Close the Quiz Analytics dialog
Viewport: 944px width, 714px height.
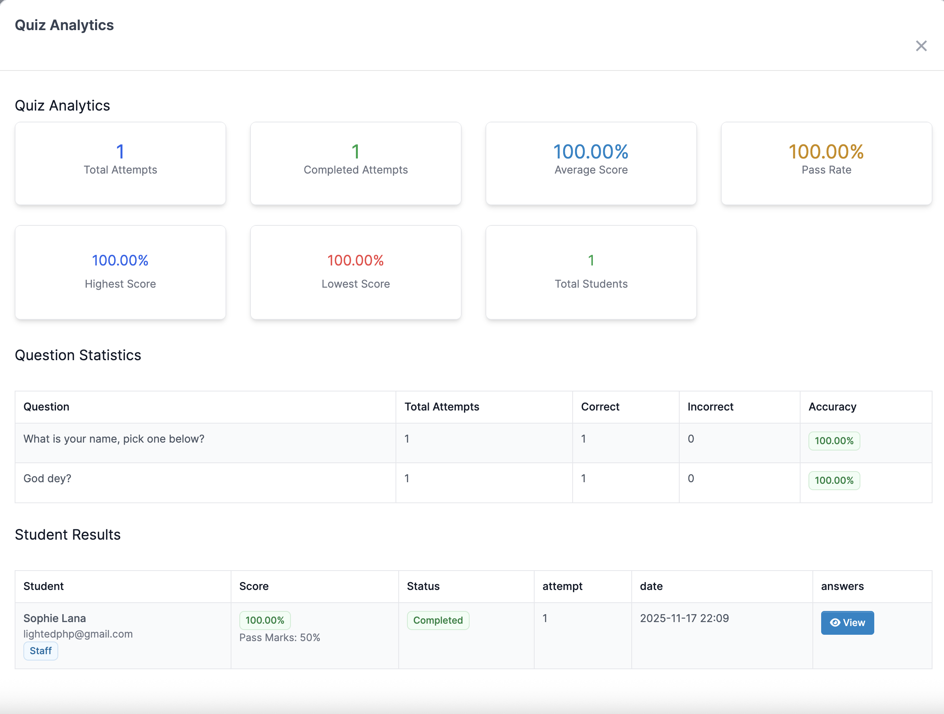[921, 46]
